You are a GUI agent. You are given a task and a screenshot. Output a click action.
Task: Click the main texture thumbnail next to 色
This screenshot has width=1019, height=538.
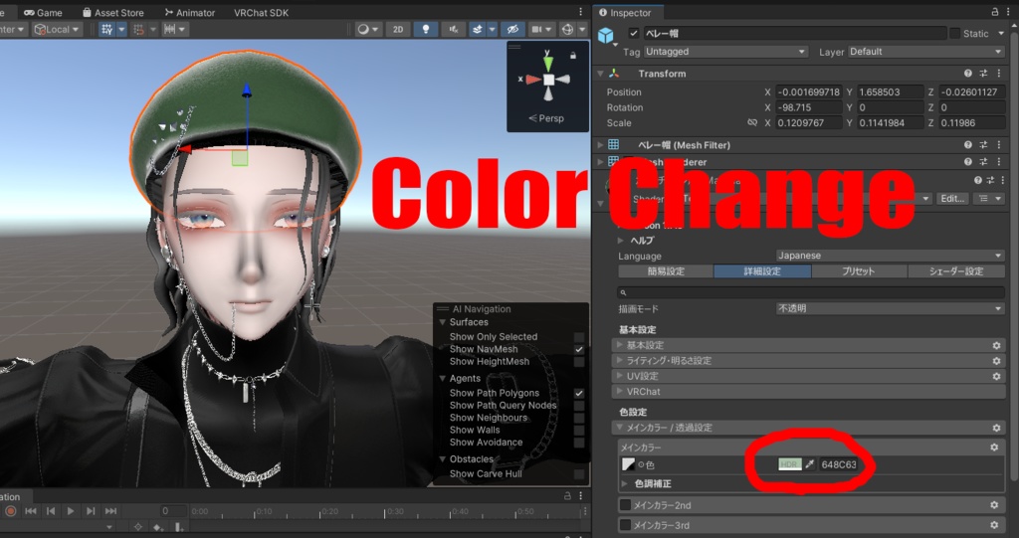pos(628,464)
